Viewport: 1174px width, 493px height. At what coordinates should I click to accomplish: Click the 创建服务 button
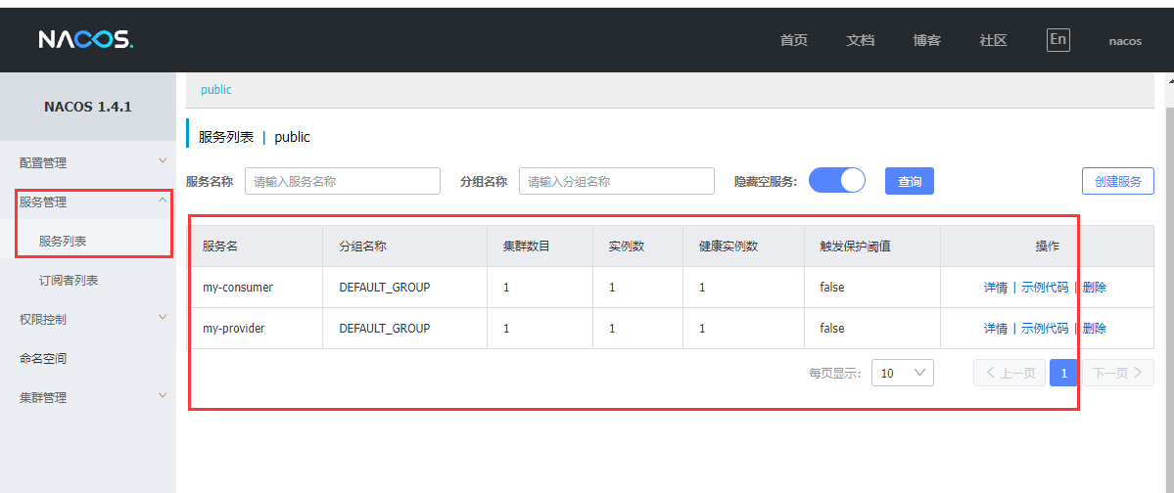[1118, 181]
